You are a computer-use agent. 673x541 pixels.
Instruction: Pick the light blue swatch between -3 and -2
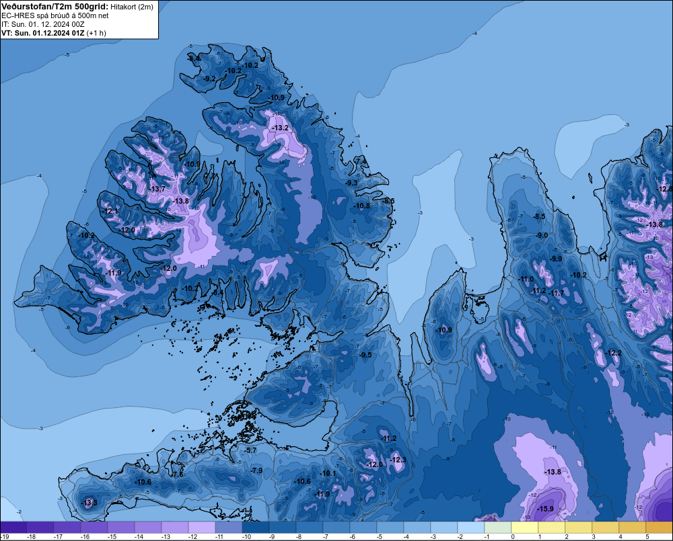pos(444,528)
